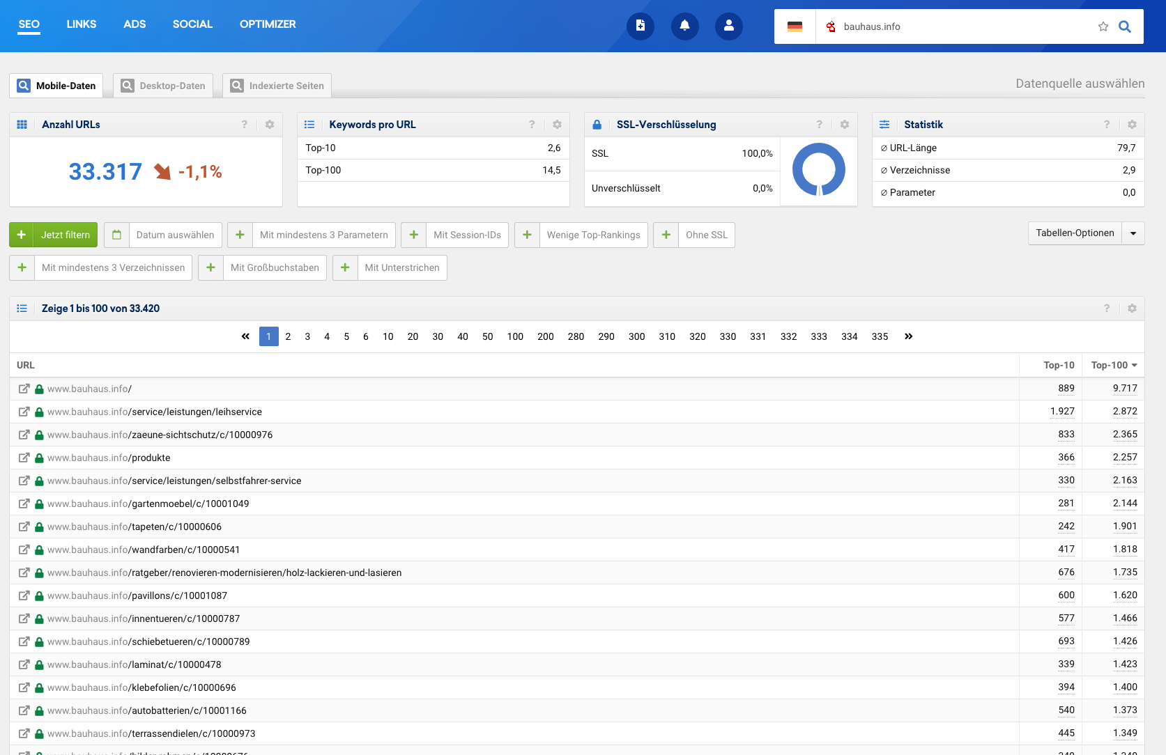Open the holz-lackieren-und-lasieren URL link
The image size is (1166, 755).
224,573
